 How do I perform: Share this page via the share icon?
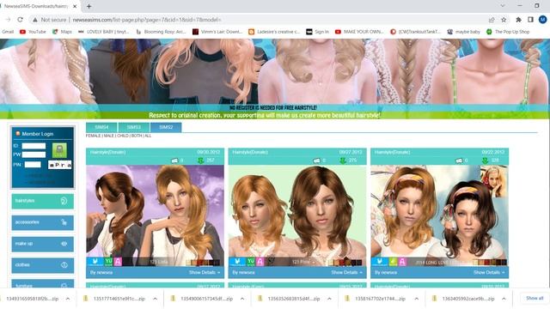(x=492, y=20)
